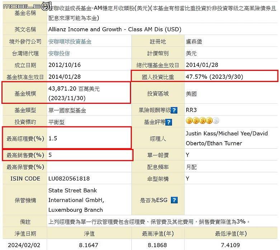Click the risk level value RR3
This screenshot has width=280, height=250.
191,110
